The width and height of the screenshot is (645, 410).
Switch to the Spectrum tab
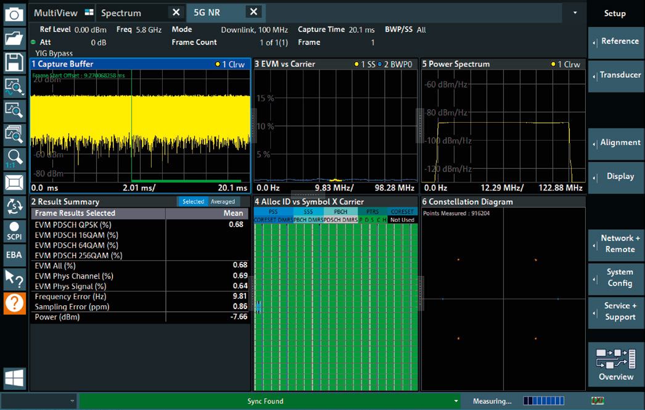click(x=121, y=13)
